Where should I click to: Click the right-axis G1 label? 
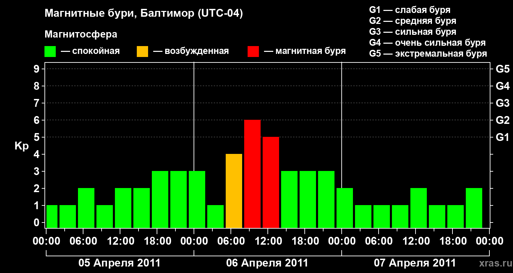tap(503, 138)
